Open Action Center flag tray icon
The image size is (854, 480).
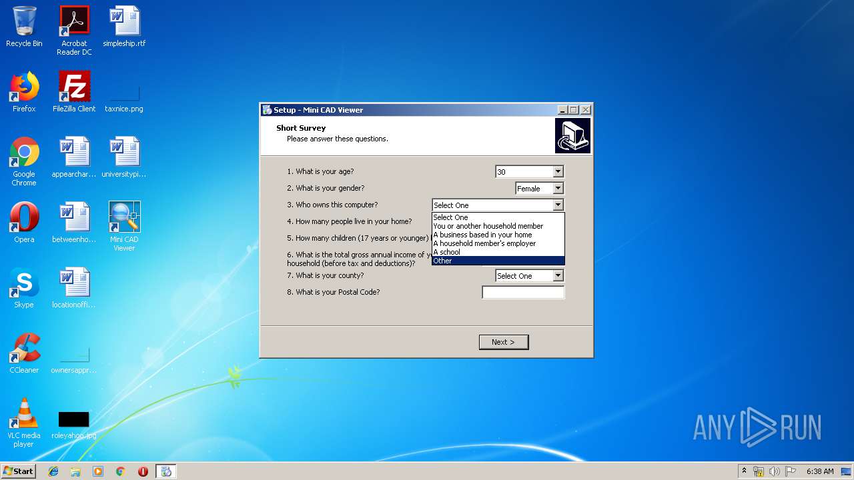click(791, 471)
